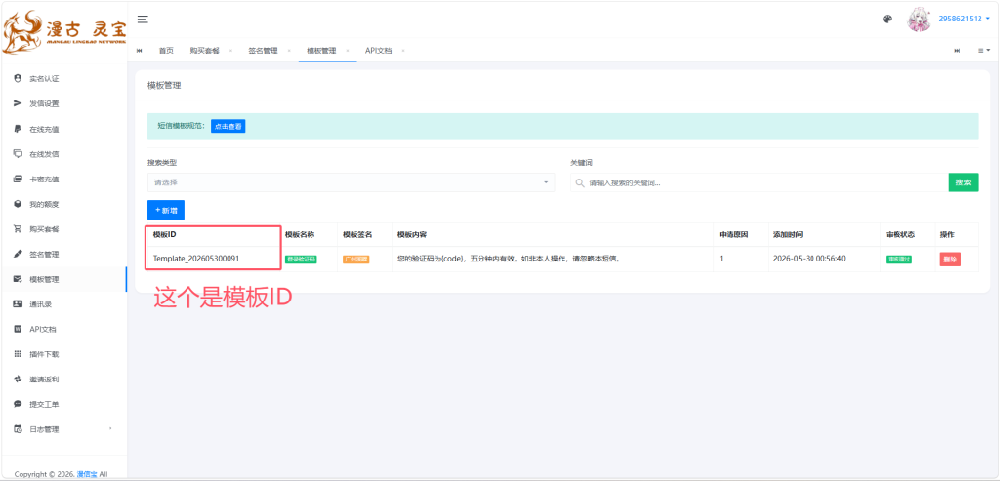The width and height of the screenshot is (1000, 481).
Task: Open the tab options menu icon
Action: pos(983,51)
